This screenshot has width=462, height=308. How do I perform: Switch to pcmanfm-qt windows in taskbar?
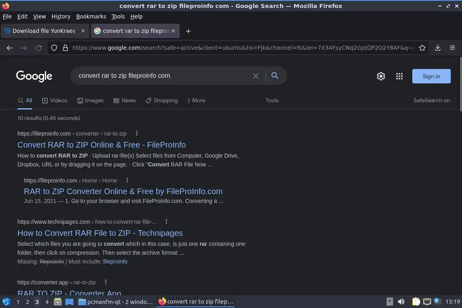(115, 302)
